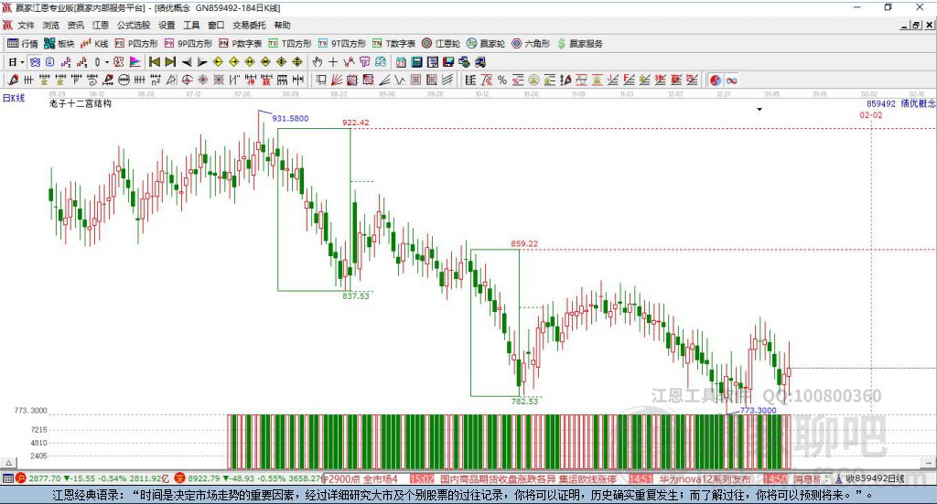
Task: Open the 资讯 menu
Action: point(75,25)
